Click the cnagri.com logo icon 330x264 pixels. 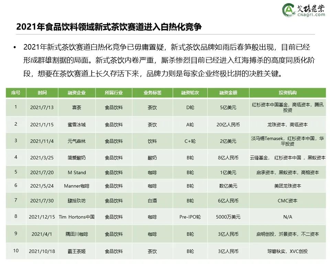pyautogui.click(x=288, y=10)
